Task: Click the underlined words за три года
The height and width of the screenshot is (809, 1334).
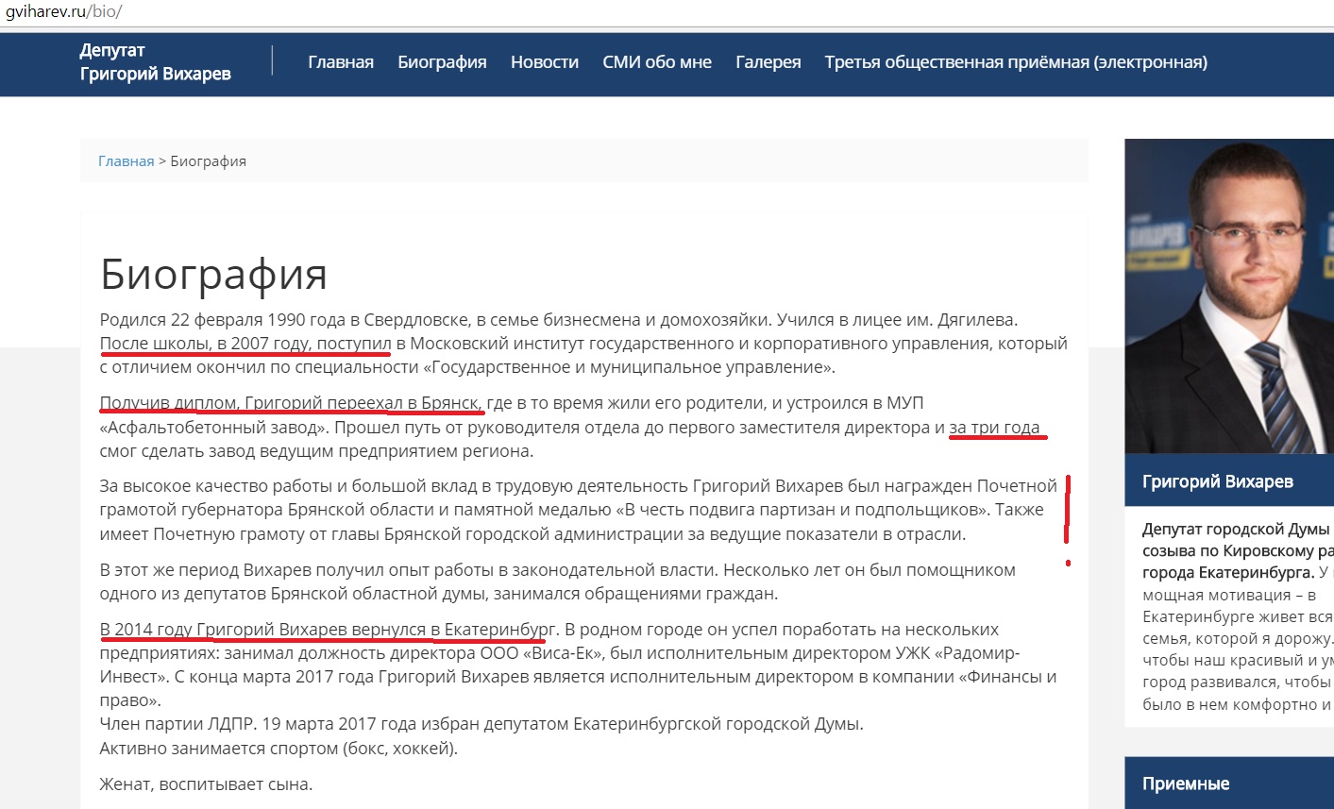Action: pyautogui.click(x=994, y=428)
